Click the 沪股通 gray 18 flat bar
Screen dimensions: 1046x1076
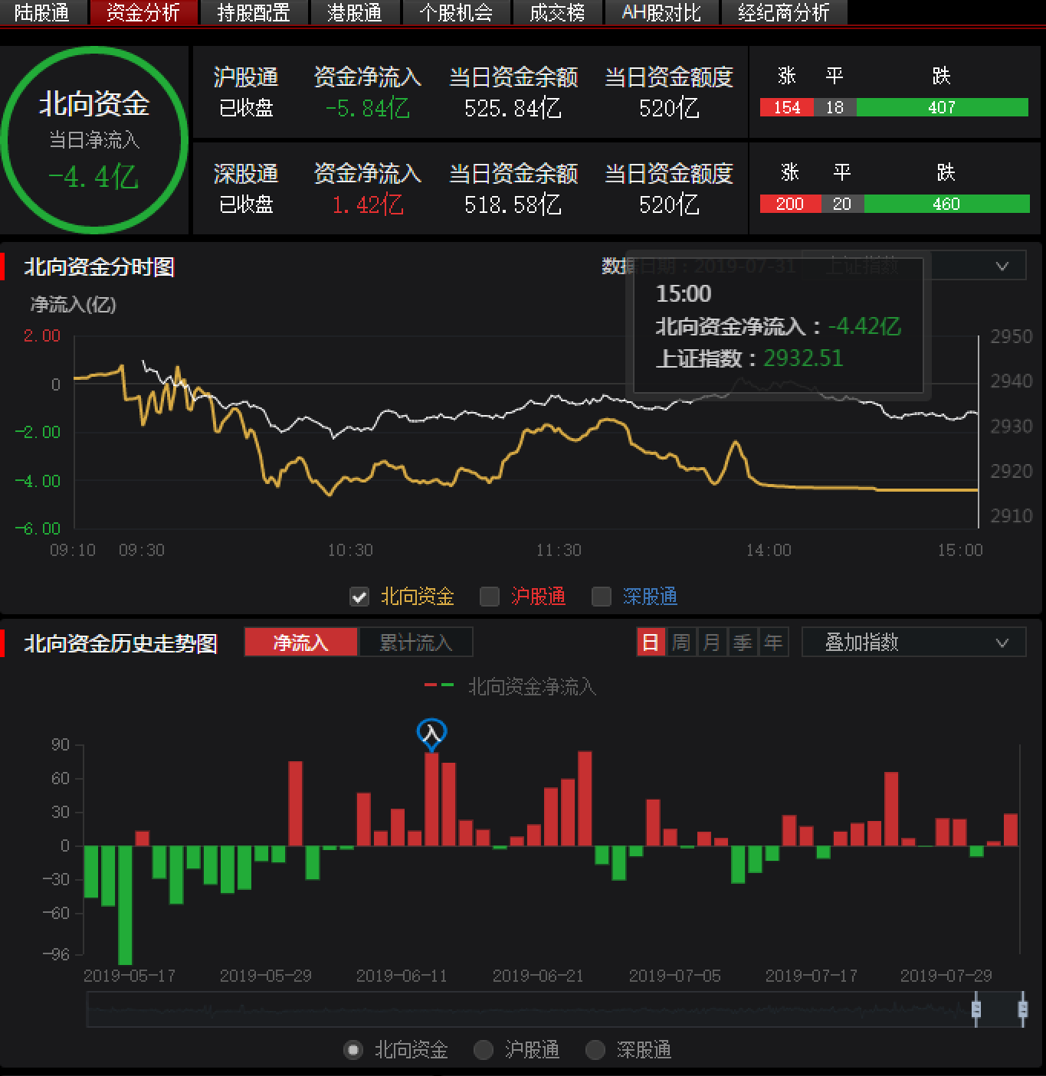[835, 107]
